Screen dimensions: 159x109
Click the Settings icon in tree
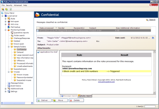[x=9, y=91]
